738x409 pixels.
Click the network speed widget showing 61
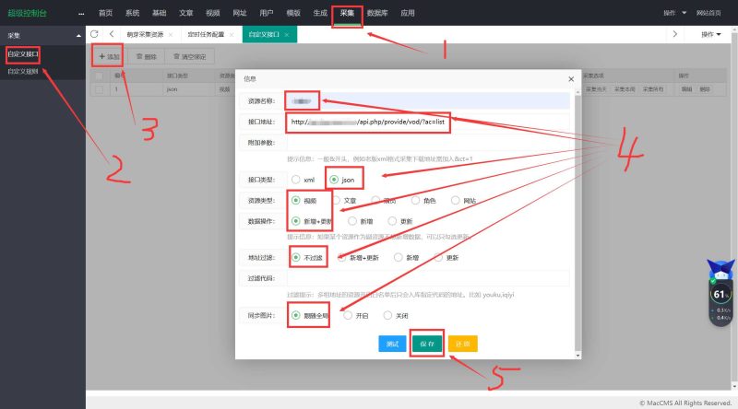[x=720, y=295]
